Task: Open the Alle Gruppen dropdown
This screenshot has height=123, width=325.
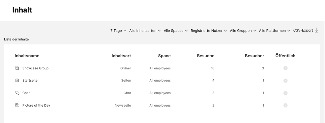Action: click(x=243, y=31)
